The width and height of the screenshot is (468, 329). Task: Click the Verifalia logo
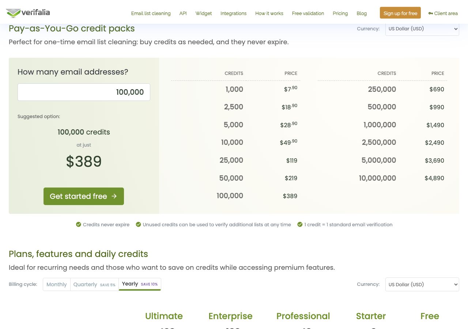pyautogui.click(x=28, y=13)
